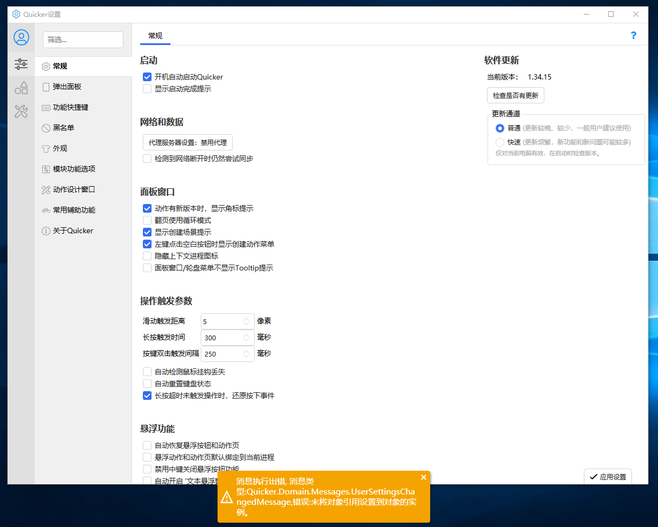Open 模块功能选项 settings page

(83, 169)
